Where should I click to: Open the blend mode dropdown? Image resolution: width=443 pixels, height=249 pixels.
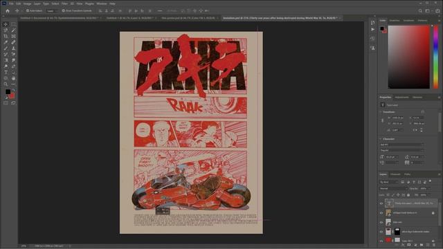point(393,189)
